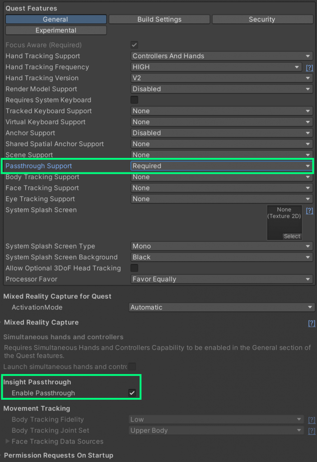
Task: Open the System Splash Screen Type dropdown
Action: point(221,246)
